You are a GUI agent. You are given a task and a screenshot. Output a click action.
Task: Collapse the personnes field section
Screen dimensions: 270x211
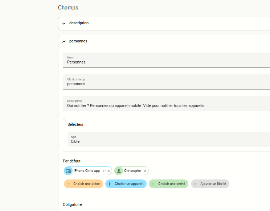(x=64, y=41)
